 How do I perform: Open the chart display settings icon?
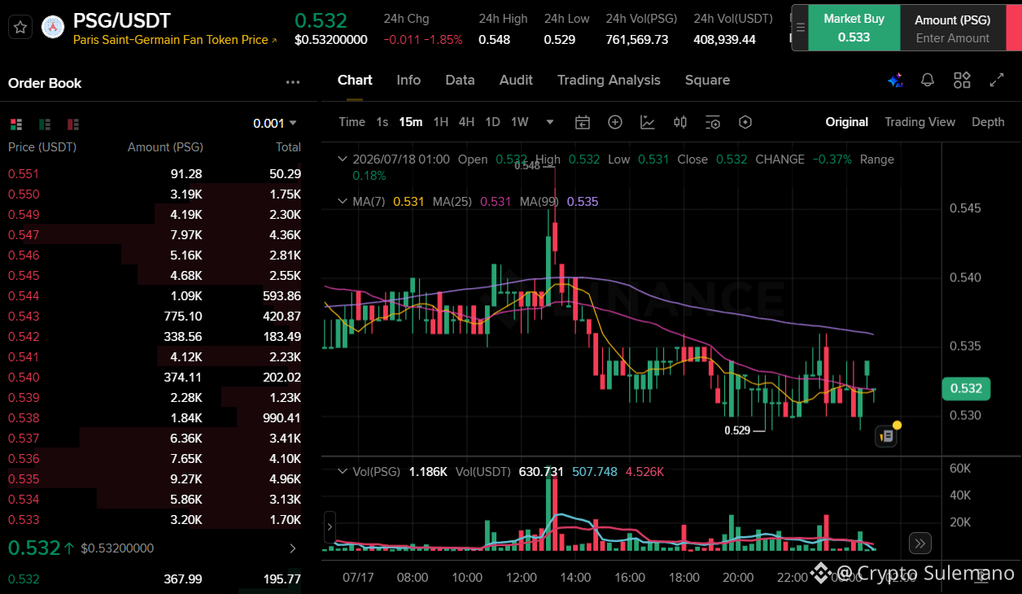713,122
